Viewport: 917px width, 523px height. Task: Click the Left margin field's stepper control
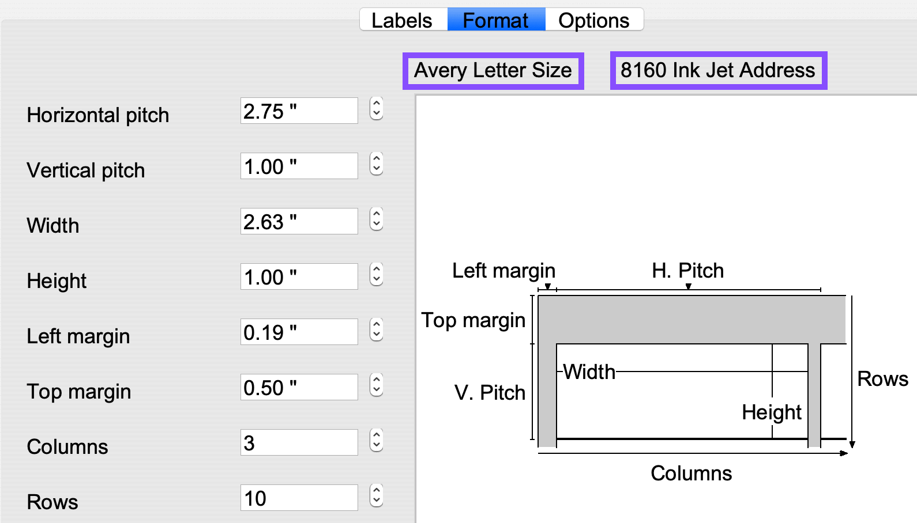click(377, 329)
